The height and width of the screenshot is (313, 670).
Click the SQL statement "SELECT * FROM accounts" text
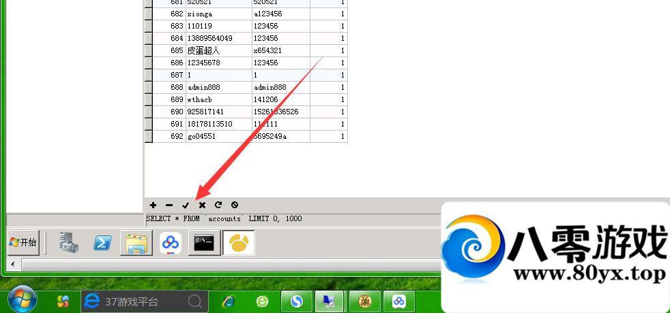(224, 218)
